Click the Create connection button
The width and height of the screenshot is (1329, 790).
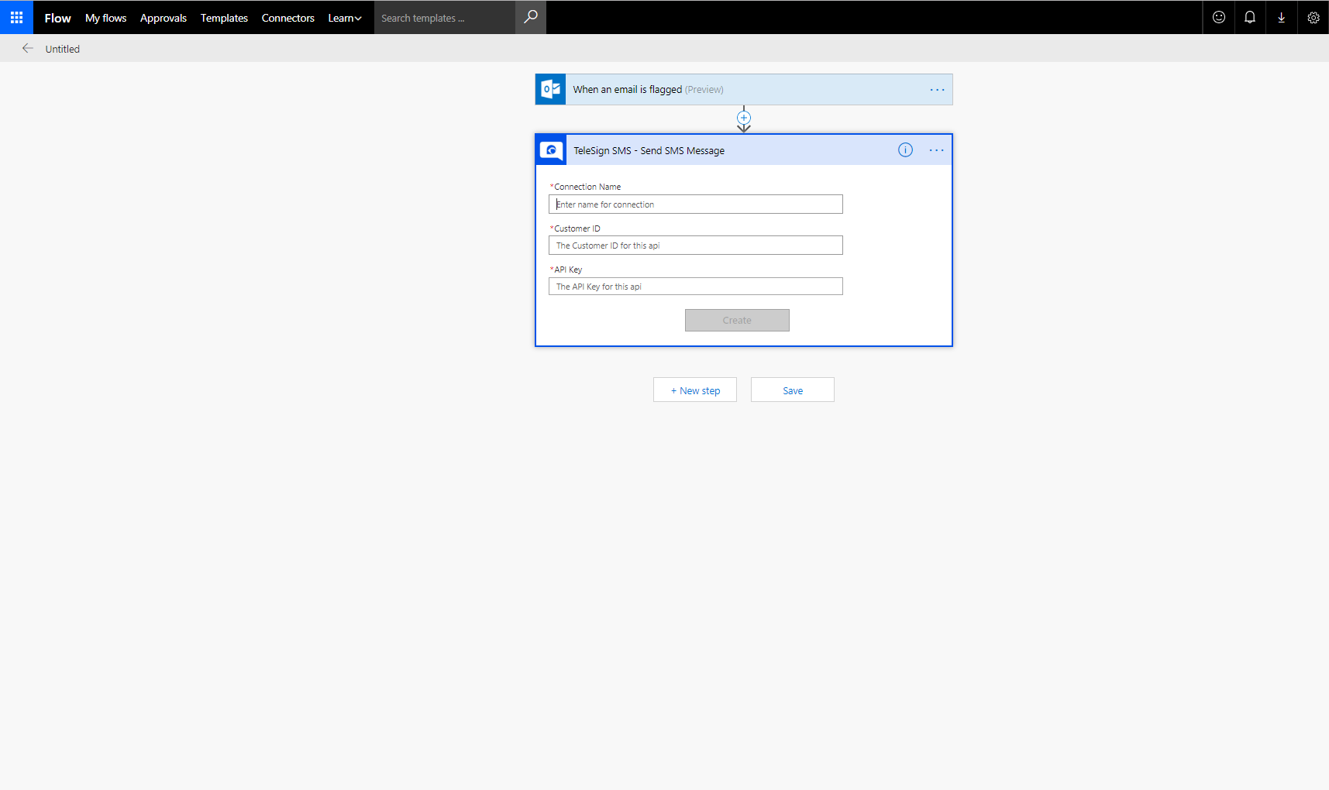pyautogui.click(x=737, y=320)
